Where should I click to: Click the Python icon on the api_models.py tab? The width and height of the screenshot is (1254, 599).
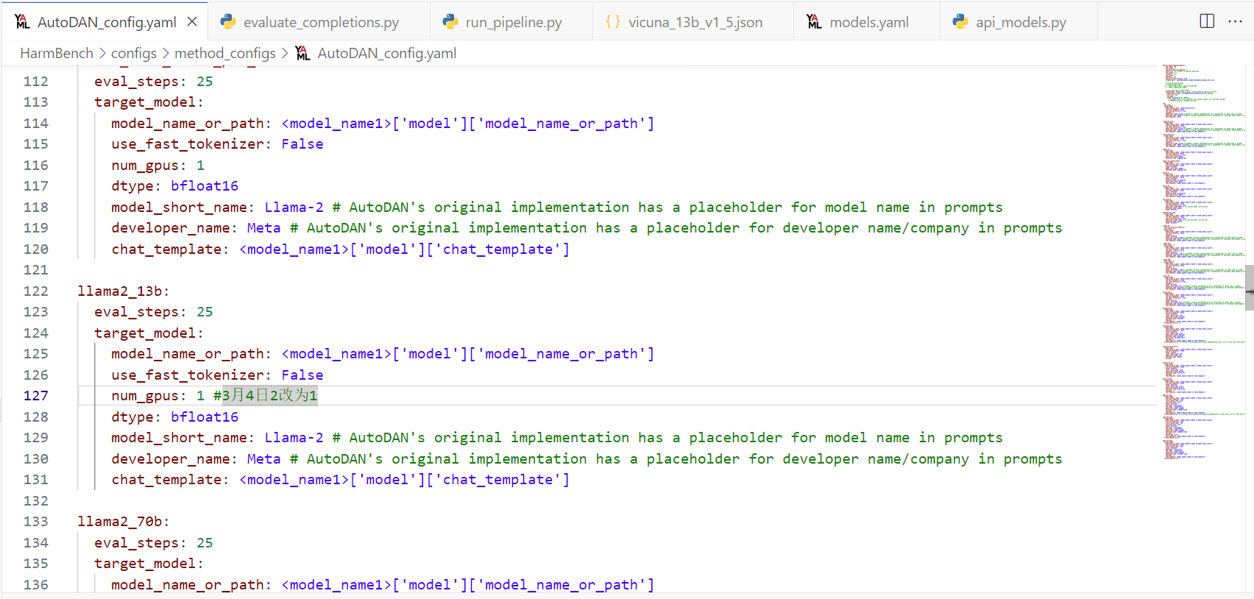click(960, 22)
